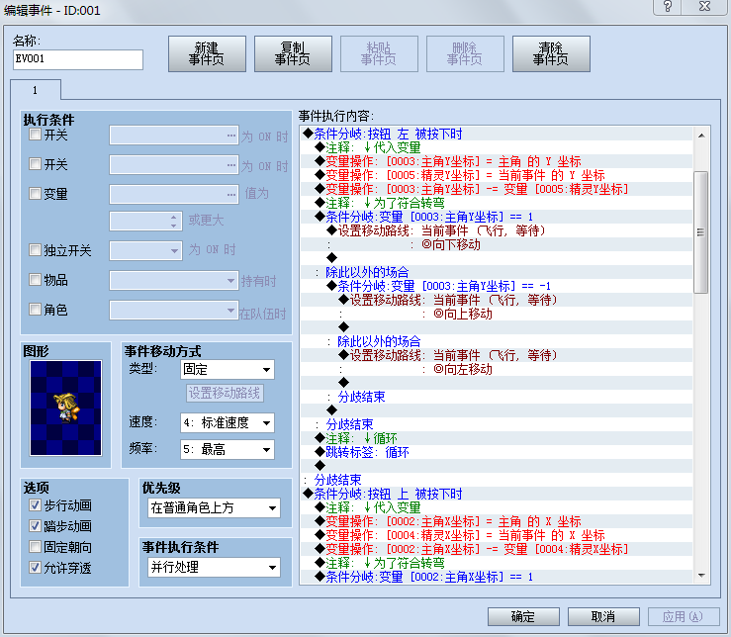Click the vertical scrollbar thumb of event list
This screenshot has width=731, height=637.
701,231
